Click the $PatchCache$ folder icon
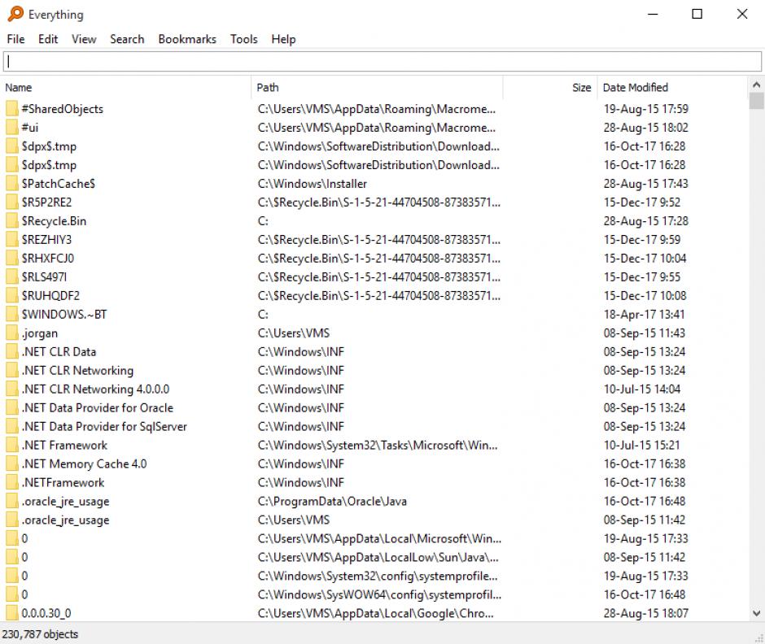Viewport: 765px width, 644px height. point(11,184)
